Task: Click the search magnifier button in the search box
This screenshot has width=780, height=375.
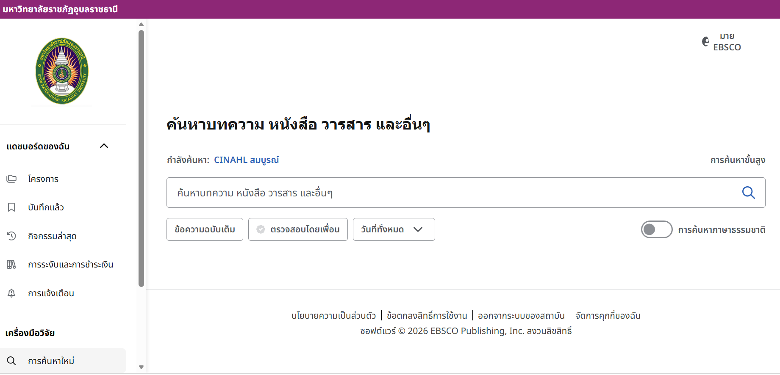Action: (748, 193)
